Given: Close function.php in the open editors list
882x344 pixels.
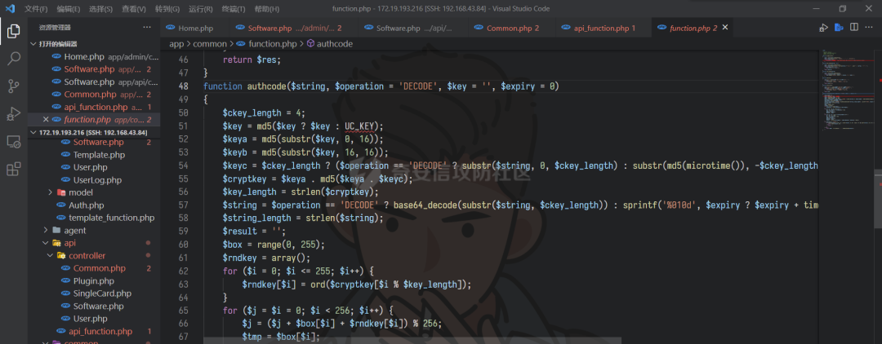Looking at the screenshot, I should click(x=46, y=120).
